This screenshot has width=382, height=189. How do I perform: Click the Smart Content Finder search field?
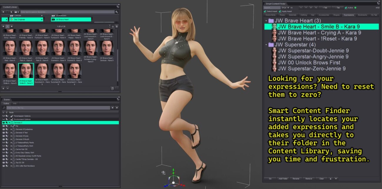pos(272,8)
